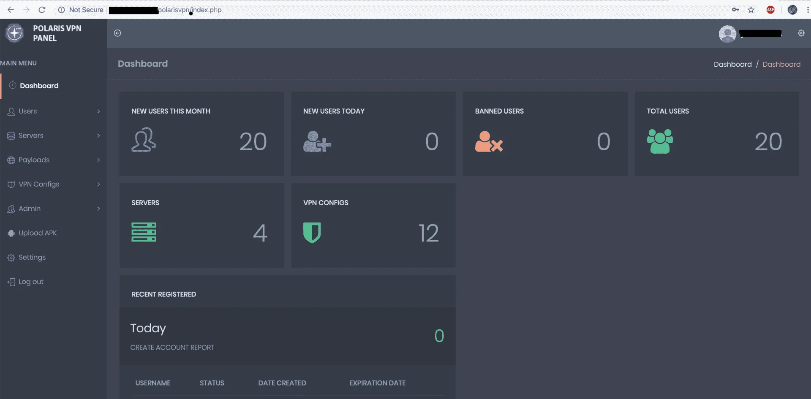
Task: Click the NEW USERS THIS MONTH label
Action: (171, 111)
